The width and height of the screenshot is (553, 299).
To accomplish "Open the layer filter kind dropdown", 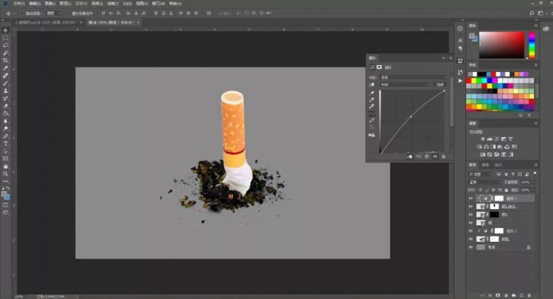I will (x=480, y=174).
